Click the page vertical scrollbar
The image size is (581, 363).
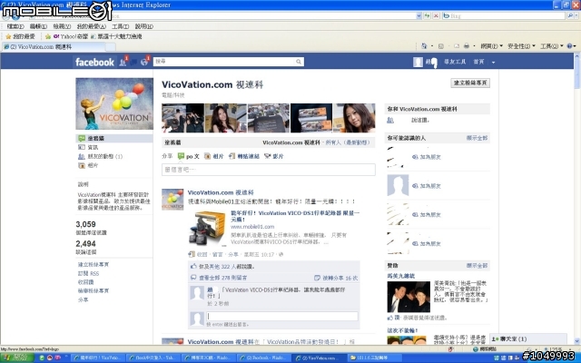pyautogui.click(x=576, y=198)
